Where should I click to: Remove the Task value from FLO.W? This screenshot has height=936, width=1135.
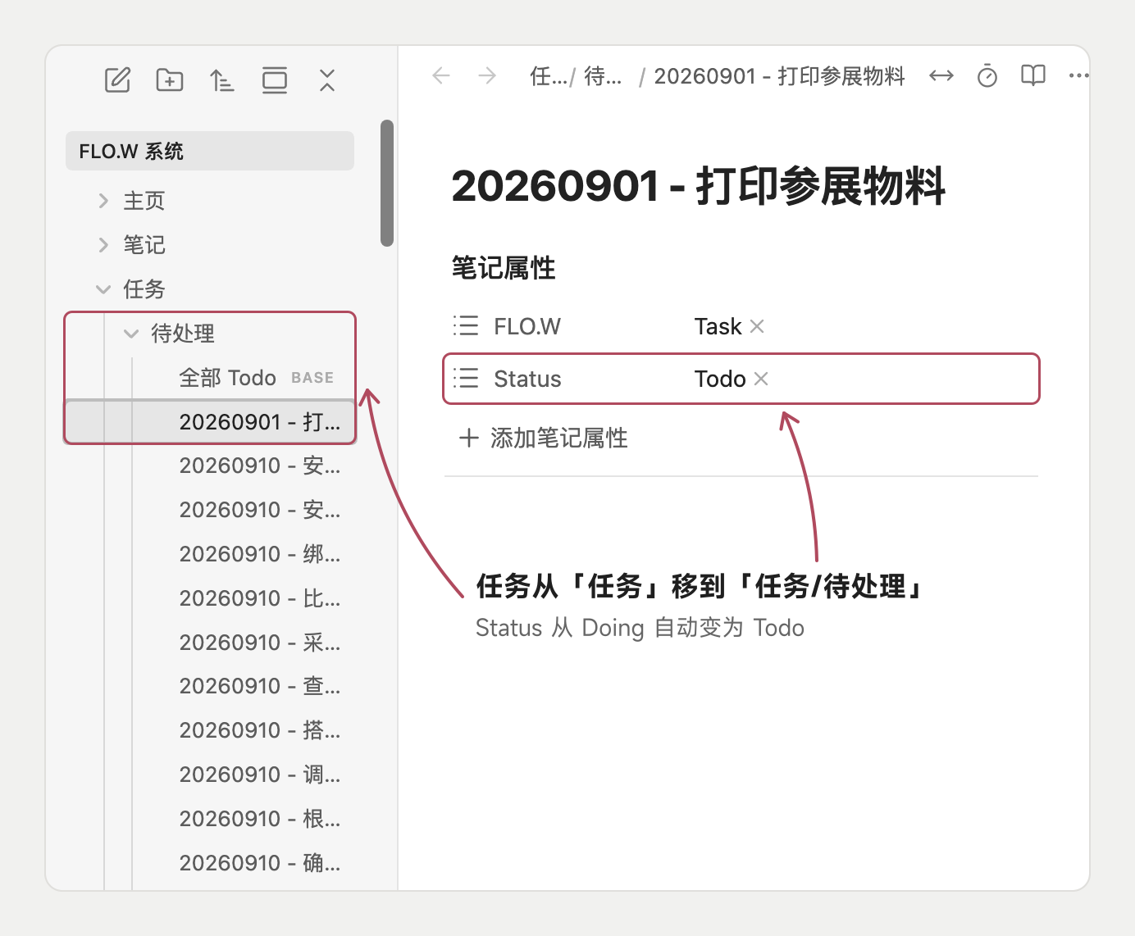[757, 326]
